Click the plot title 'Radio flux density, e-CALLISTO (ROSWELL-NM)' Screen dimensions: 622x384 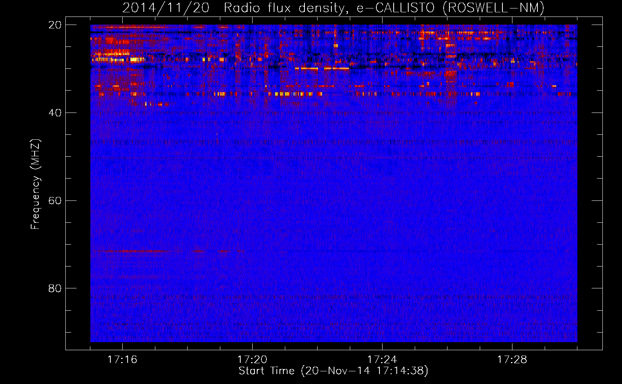tap(384, 8)
